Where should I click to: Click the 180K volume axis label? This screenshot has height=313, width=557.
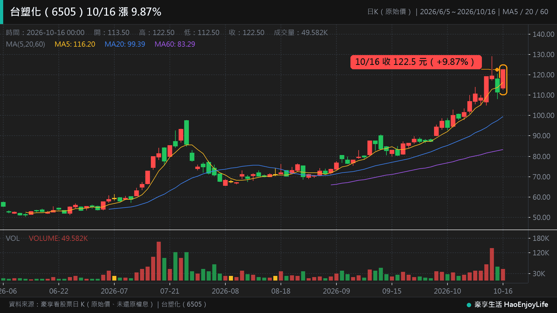click(541, 238)
